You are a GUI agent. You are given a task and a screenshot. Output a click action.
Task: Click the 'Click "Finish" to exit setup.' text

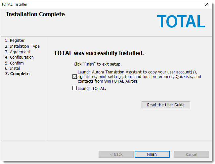(x=98, y=64)
